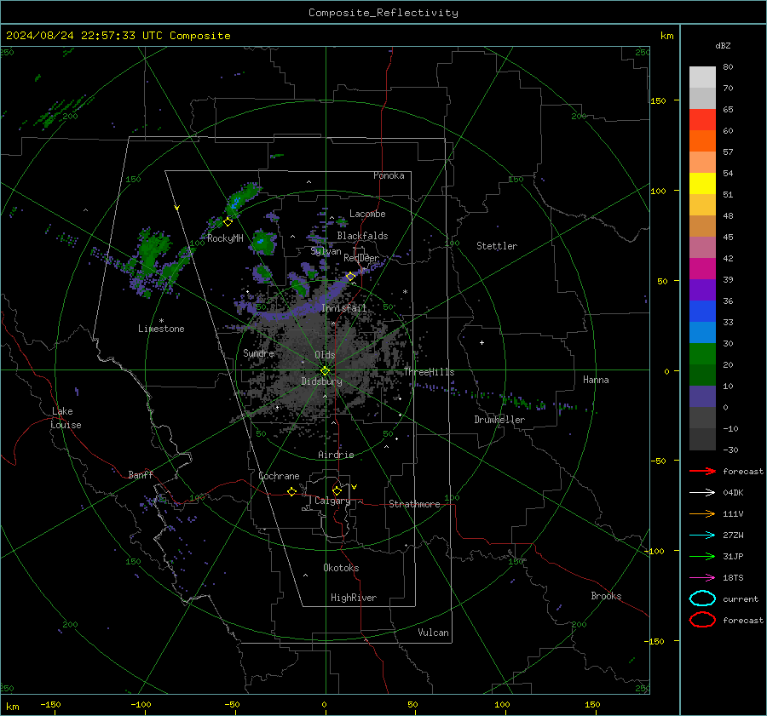This screenshot has width=767, height=716.
Task: Click the red forecast arrow in legend
Action: (x=702, y=471)
